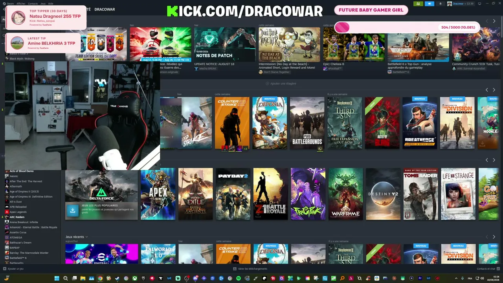Click Ajouter un jeu
Image resolution: width=503 pixels, height=283 pixels.
click(x=13, y=269)
